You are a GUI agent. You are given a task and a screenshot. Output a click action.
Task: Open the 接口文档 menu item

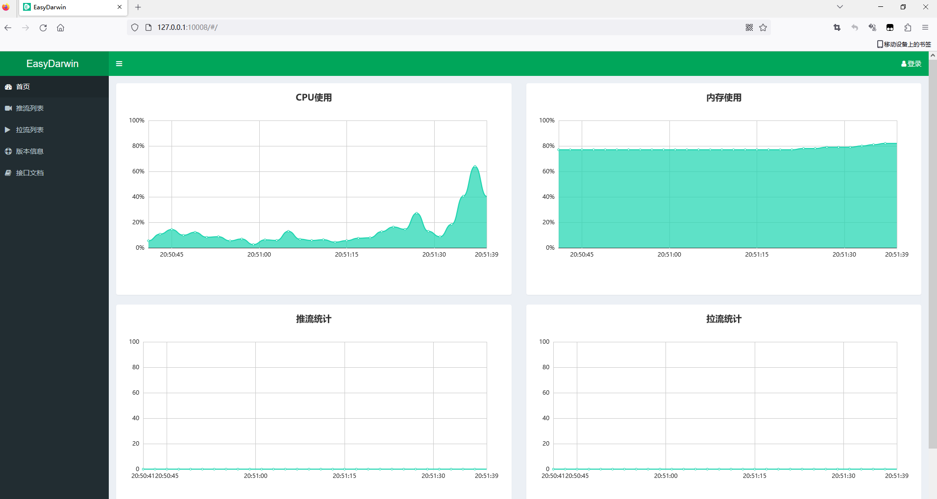54,173
